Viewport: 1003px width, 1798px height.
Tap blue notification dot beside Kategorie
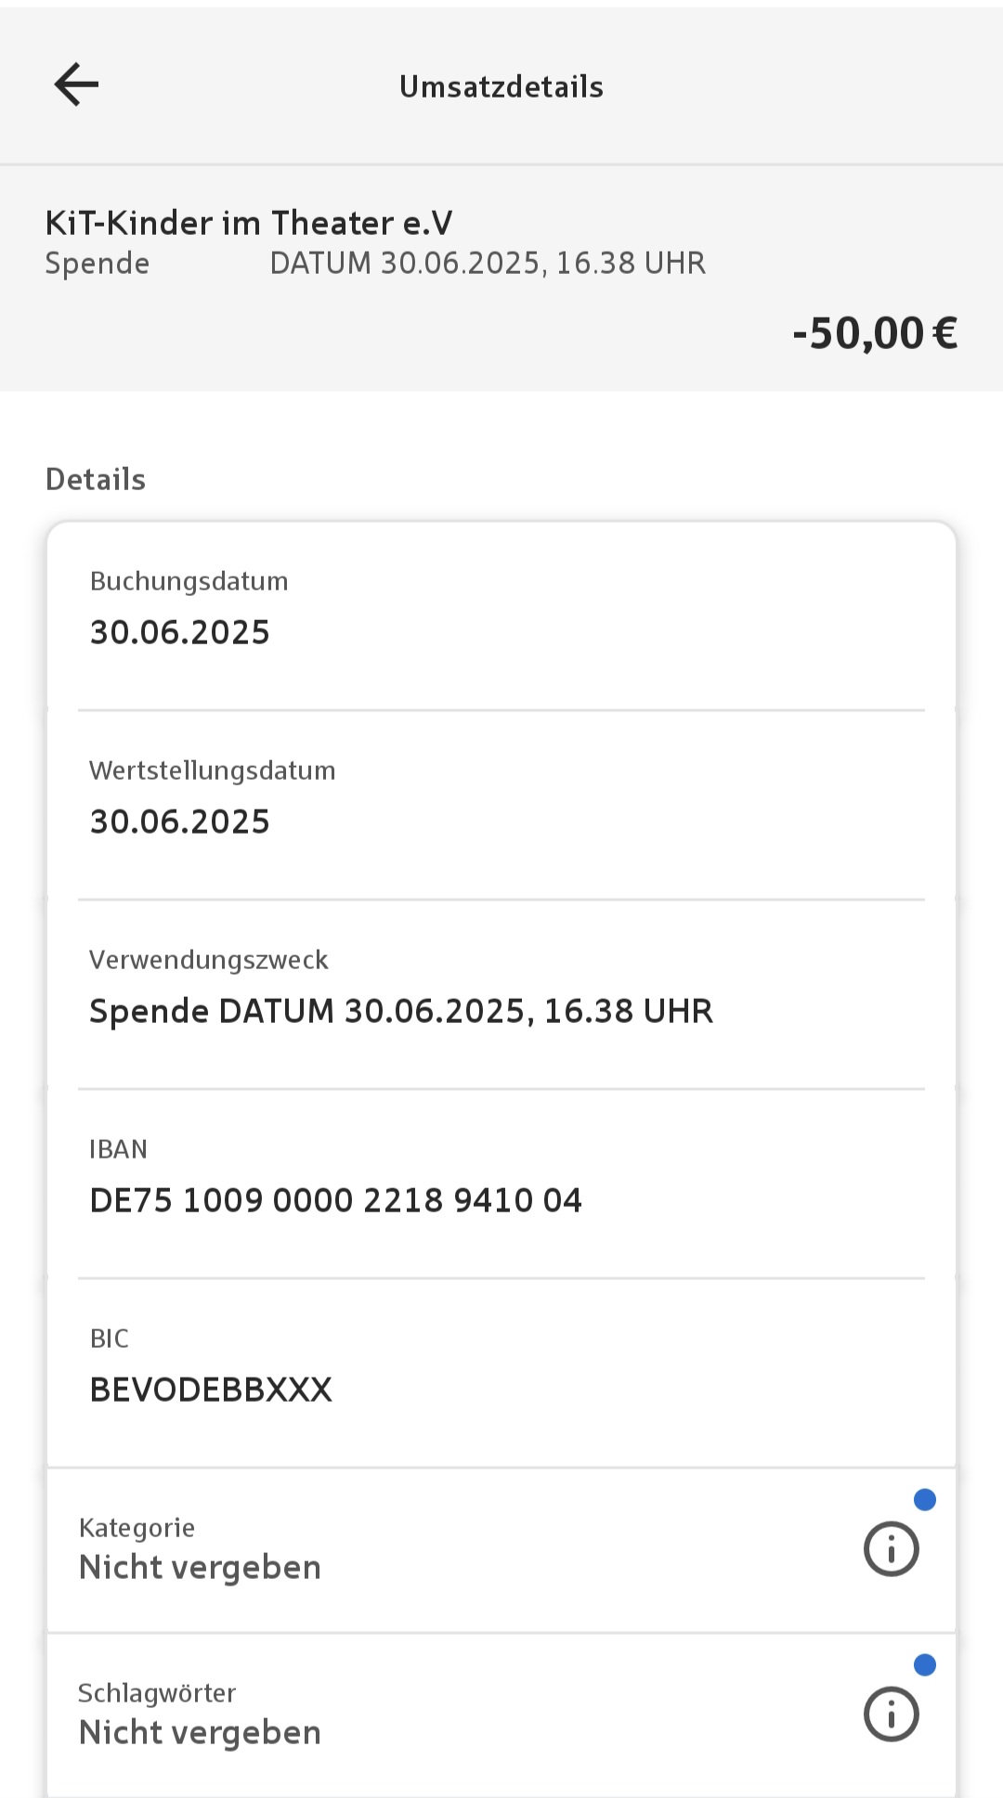pos(924,1500)
